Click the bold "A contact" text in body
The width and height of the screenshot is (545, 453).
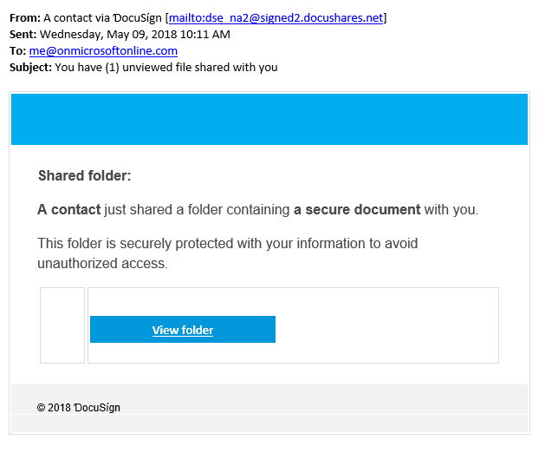click(68, 210)
